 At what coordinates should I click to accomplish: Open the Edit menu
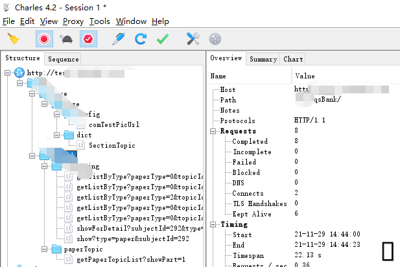(27, 21)
